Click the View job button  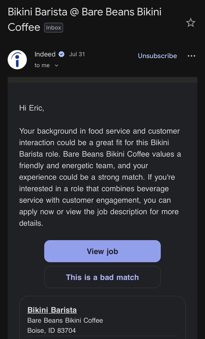pyautogui.click(x=102, y=251)
